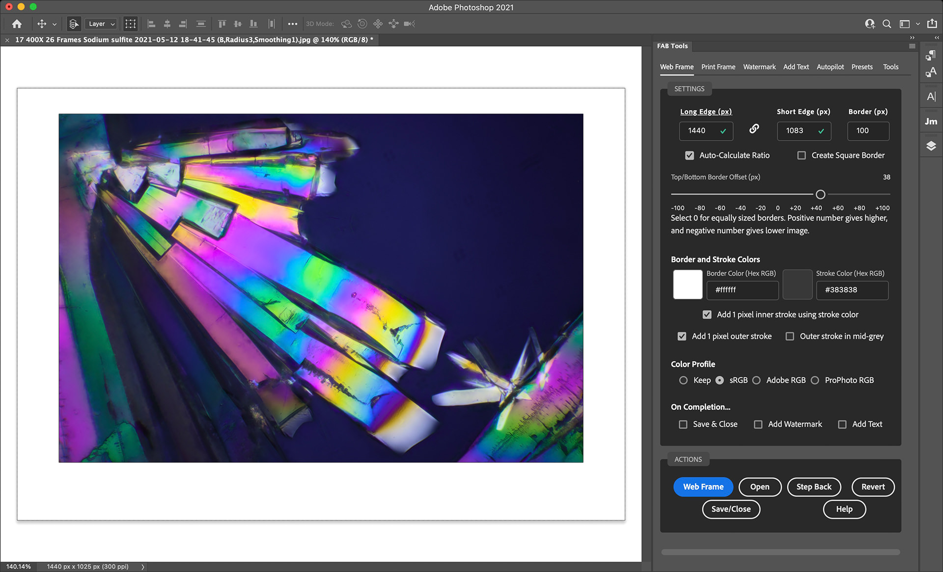The height and width of the screenshot is (572, 943).
Task: Uncheck the Auto-Calculate Ratio checkbox
Action: point(690,156)
